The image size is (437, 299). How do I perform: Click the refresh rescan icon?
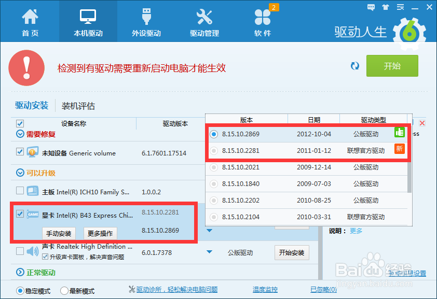355,66
